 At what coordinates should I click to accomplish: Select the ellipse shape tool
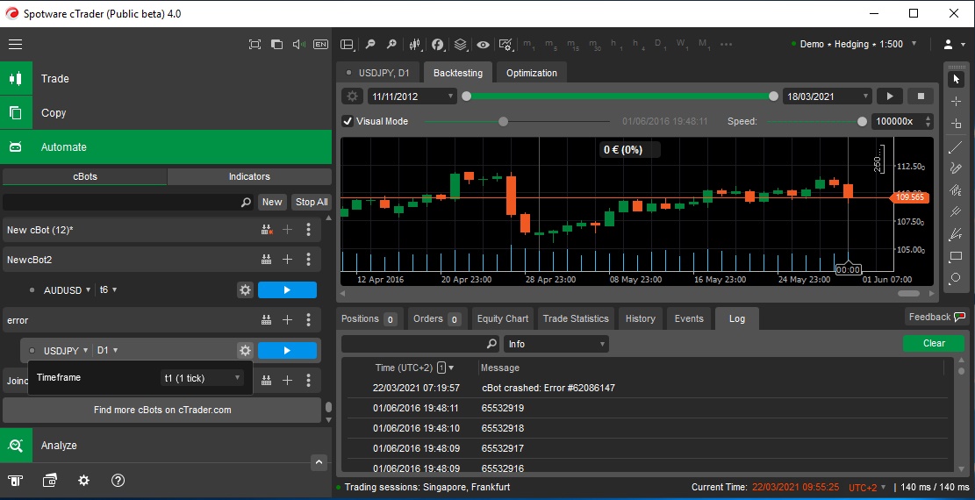pos(956,278)
